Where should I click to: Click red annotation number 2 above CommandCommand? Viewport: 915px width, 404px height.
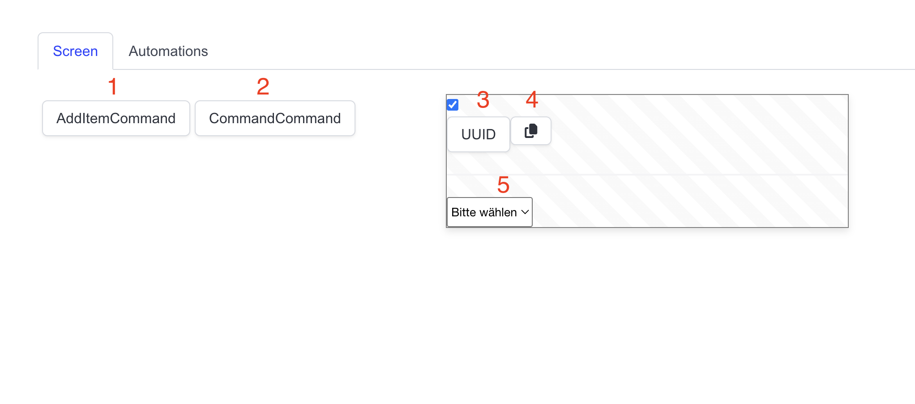pos(263,86)
